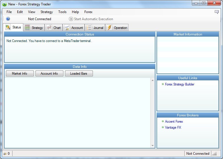Switch to the Account tab
The height and width of the screenshot is (159, 223).
(x=74, y=28)
